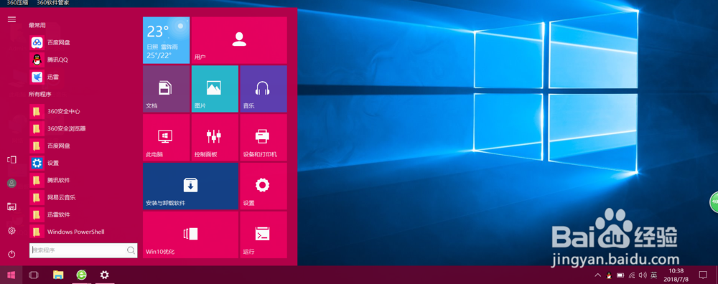Open the 运行 tile
The image size is (718, 284).
[264, 235]
